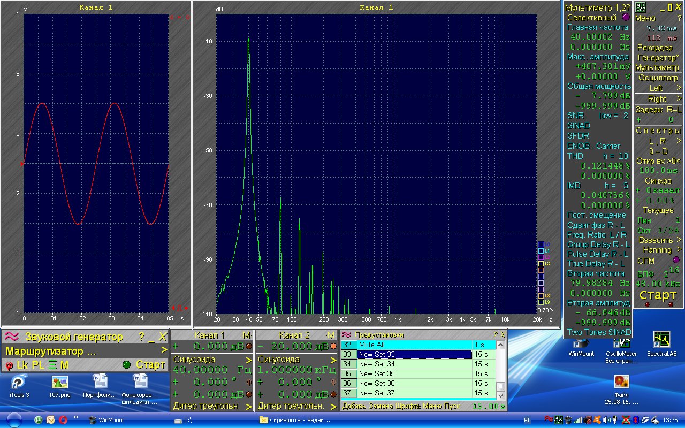Click Добавь in the presets toolbar
This screenshot has width=685, height=428.
[354, 407]
